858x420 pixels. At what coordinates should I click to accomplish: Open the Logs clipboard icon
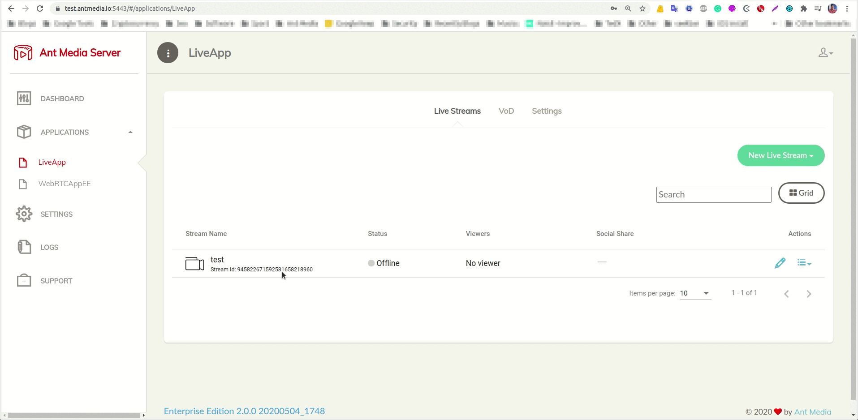(x=24, y=247)
